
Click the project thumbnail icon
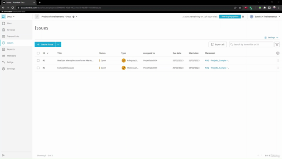click(37, 17)
